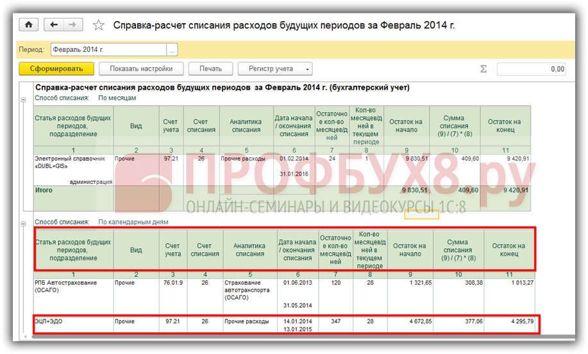Select Прочие расходы in DUBL+GIS row

pyautogui.click(x=242, y=158)
